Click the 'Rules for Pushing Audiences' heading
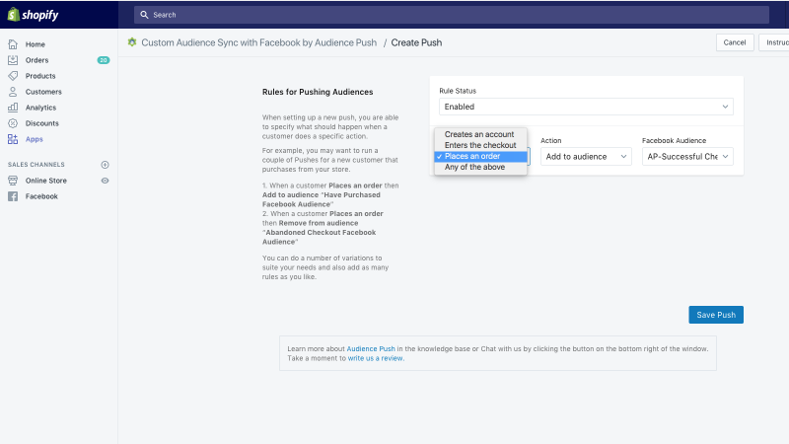 [318, 92]
